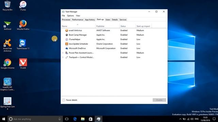Click Enabled status of Boot Camp Manager

(124, 35)
